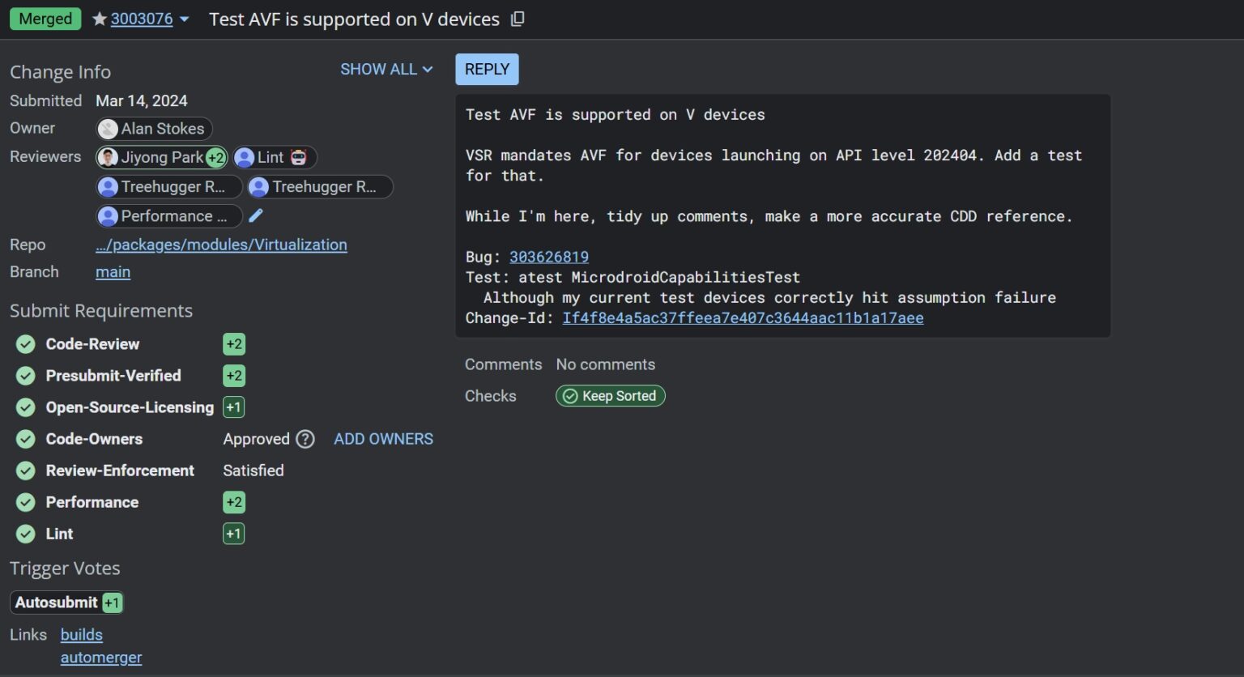
Task: Open bug link 303626819
Action: coord(549,257)
